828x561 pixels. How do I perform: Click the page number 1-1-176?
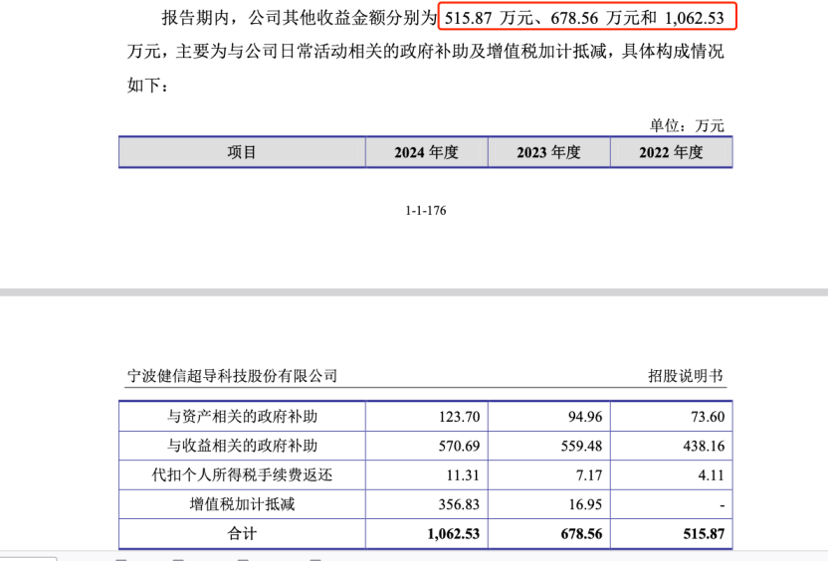pyautogui.click(x=425, y=212)
